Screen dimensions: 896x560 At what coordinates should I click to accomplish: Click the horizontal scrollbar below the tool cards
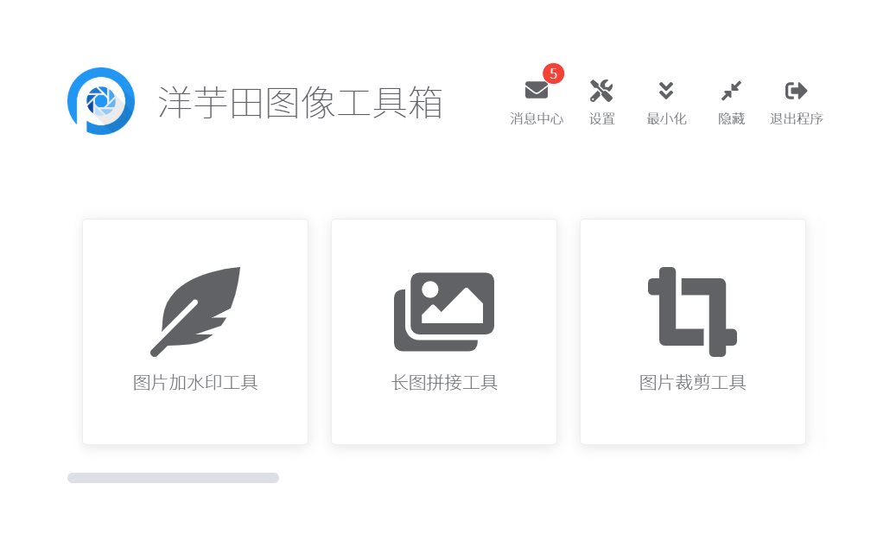(x=173, y=478)
